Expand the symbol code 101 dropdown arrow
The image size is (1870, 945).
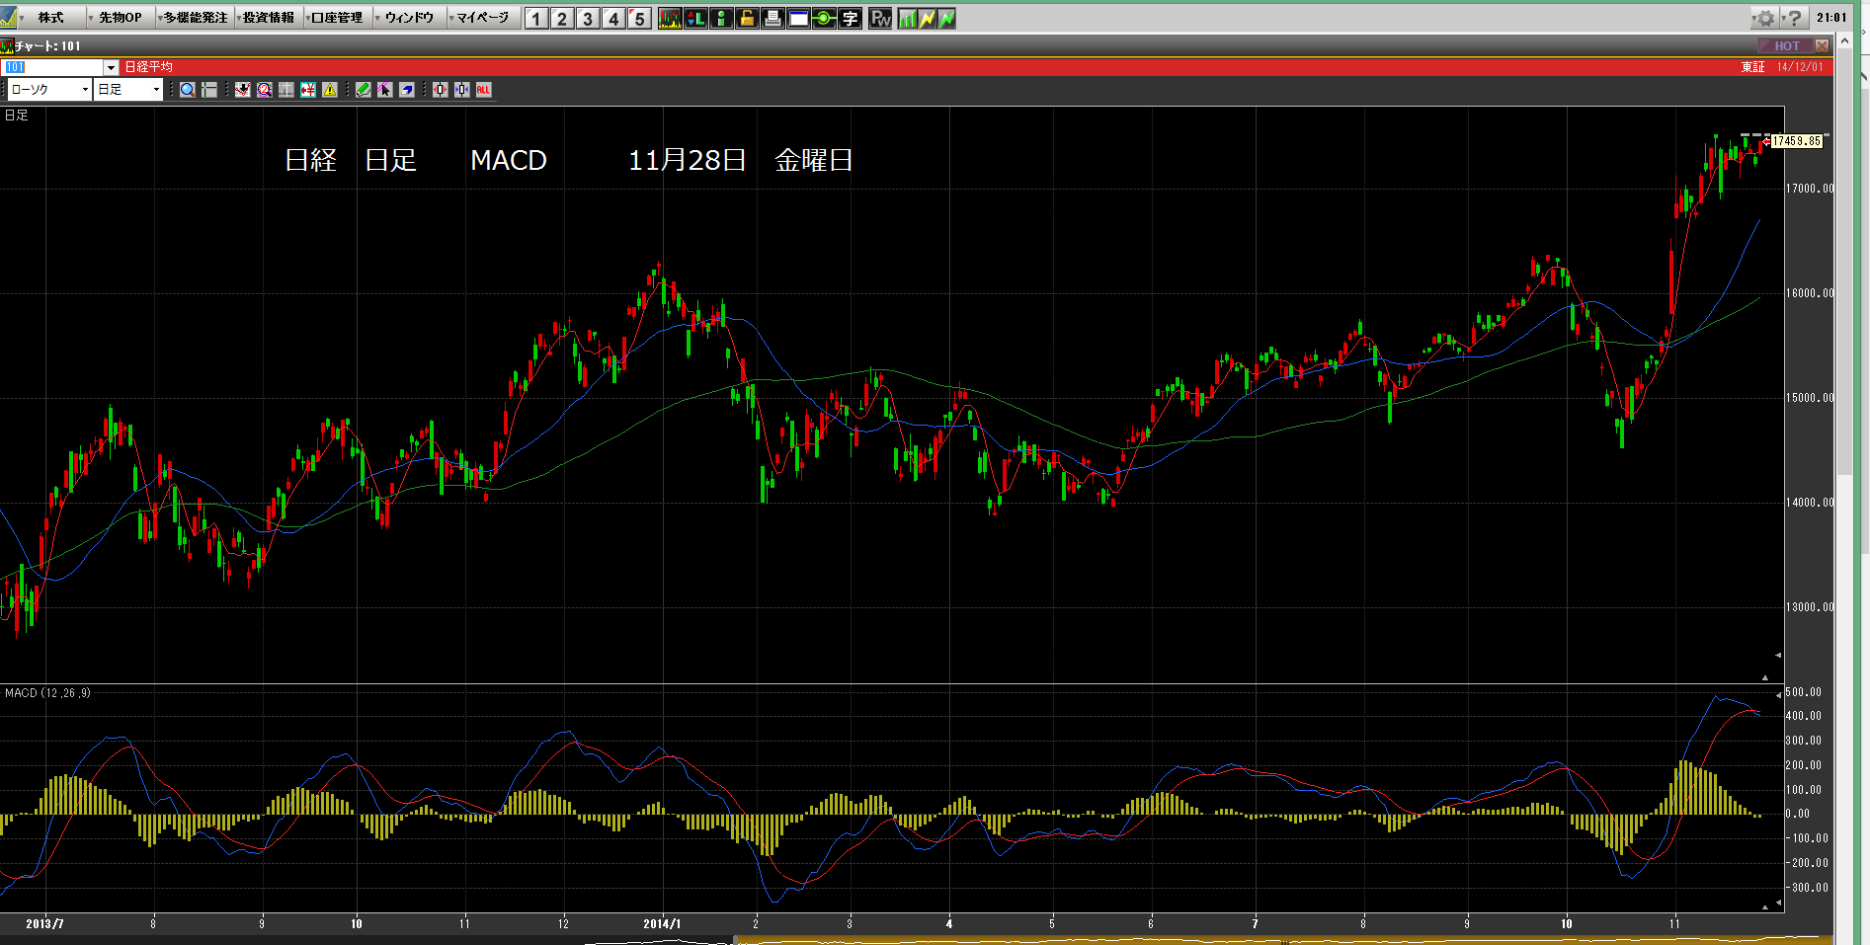tap(111, 67)
